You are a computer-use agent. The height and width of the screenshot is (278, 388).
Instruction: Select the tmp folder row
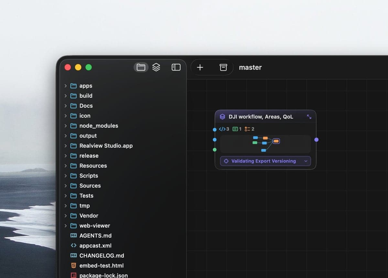click(x=123, y=206)
